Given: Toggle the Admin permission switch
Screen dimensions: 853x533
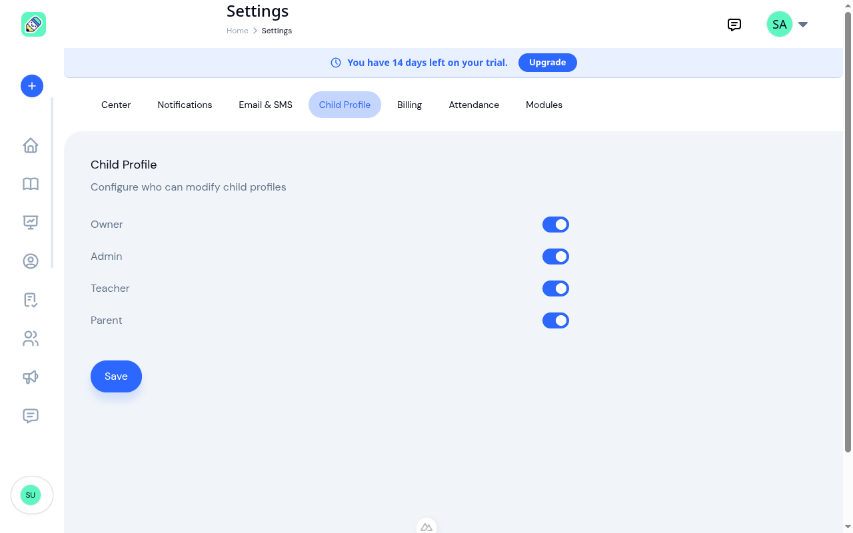Looking at the screenshot, I should [x=556, y=257].
